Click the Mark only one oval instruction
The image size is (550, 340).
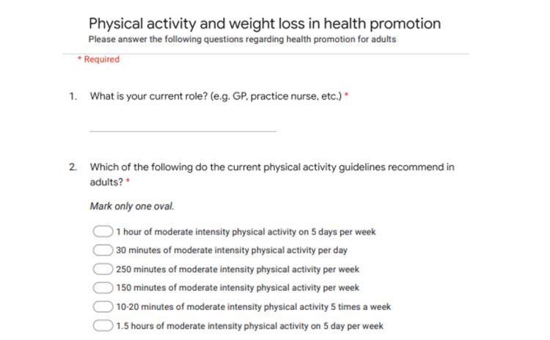pyautogui.click(x=132, y=206)
